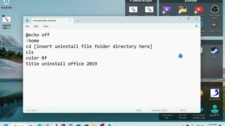Screen dimensions: 225x126
Task: Click the 'Ln 4, Col 4' status entry
Action: (32, 111)
